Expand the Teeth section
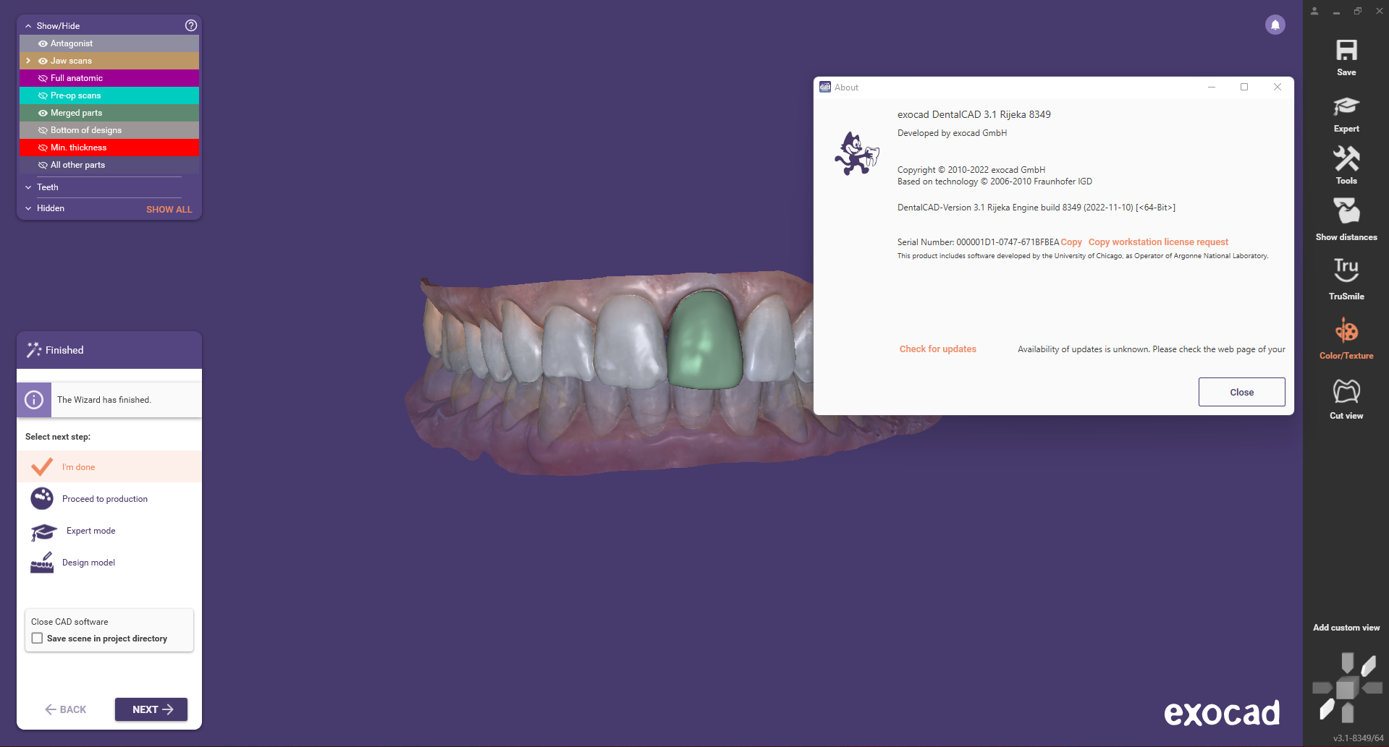The width and height of the screenshot is (1389, 747). [28, 187]
